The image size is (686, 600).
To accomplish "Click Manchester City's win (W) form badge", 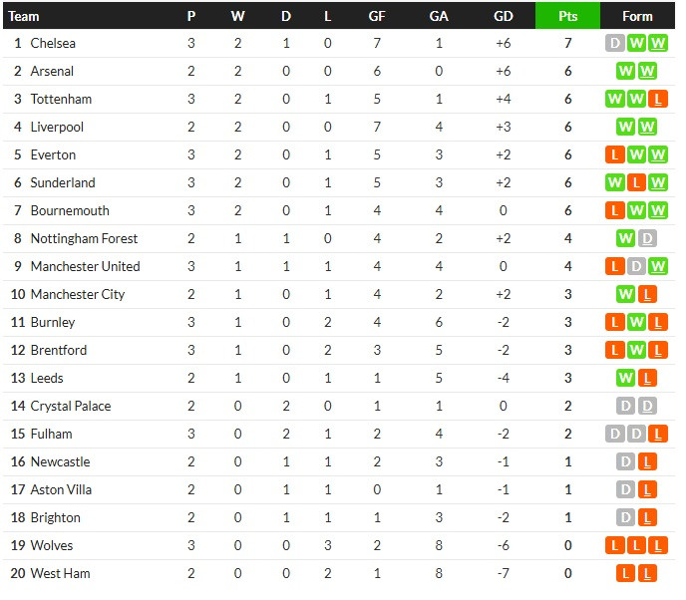I will point(625,294).
